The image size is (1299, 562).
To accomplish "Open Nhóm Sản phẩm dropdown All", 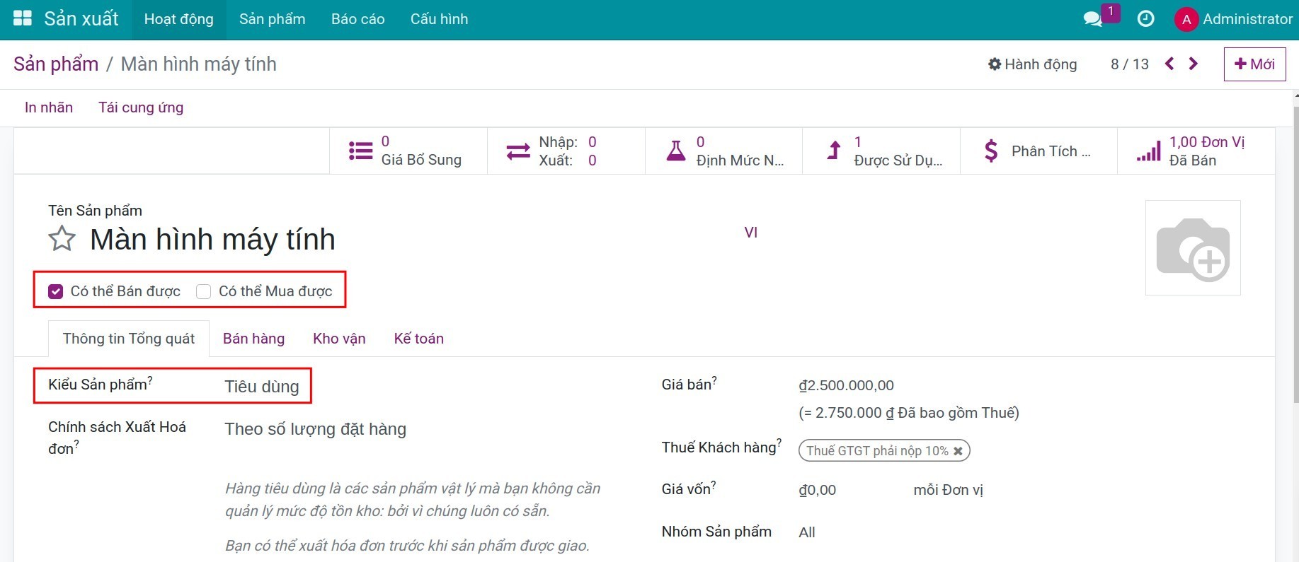I will pyautogui.click(x=807, y=532).
